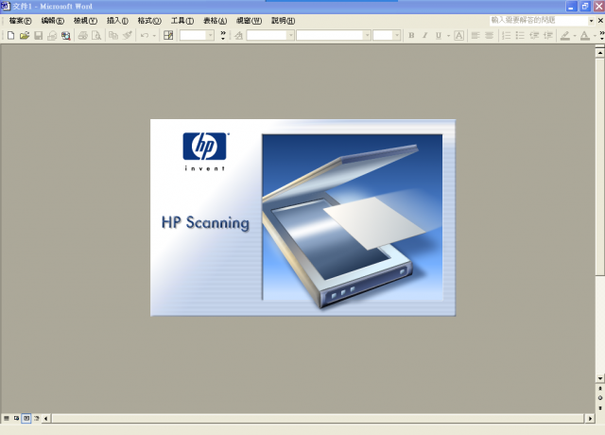Open the 說明(H) Help menu
The image size is (605, 435).
click(283, 21)
